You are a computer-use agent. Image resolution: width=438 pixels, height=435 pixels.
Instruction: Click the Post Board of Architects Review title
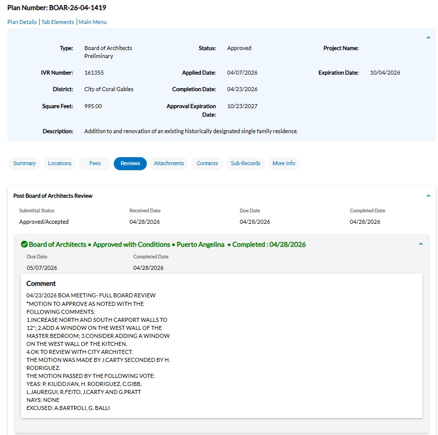point(53,196)
